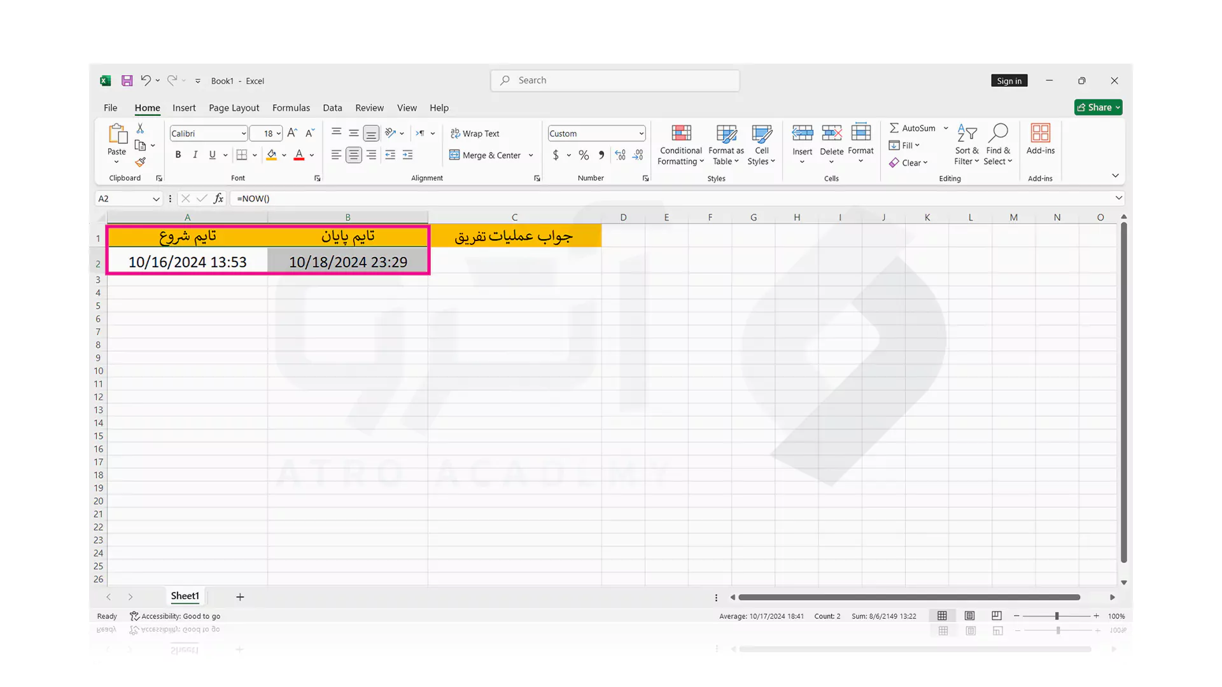1222x687 pixels.
Task: Open the Calibri font name dropdown
Action: pos(243,134)
